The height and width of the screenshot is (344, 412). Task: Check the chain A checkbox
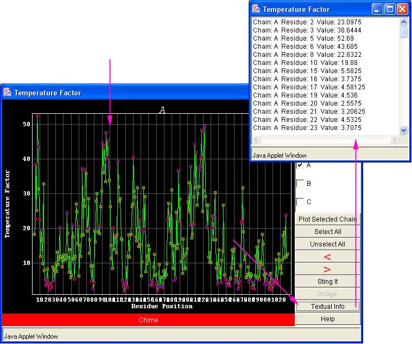coord(300,165)
